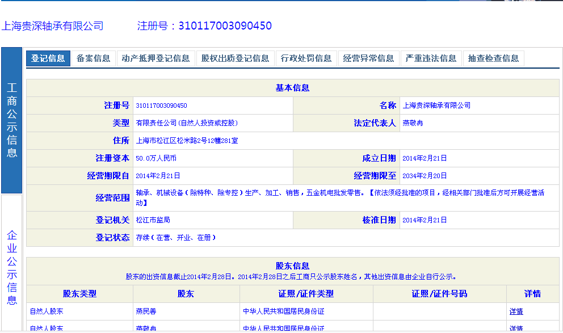Click the 证照/证件号码 column header

[x=439, y=294]
